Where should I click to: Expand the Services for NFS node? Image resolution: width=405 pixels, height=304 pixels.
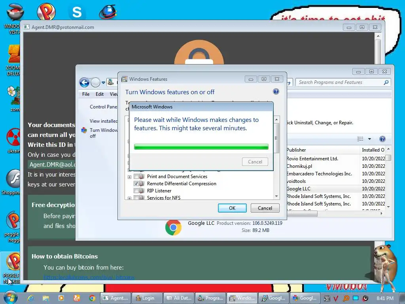point(129,198)
